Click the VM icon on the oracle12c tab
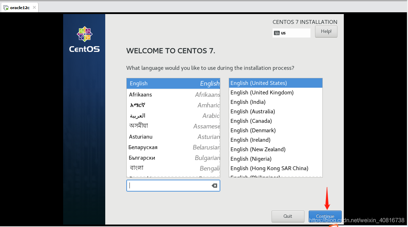Screen dimensions: 408x227 point(6,8)
